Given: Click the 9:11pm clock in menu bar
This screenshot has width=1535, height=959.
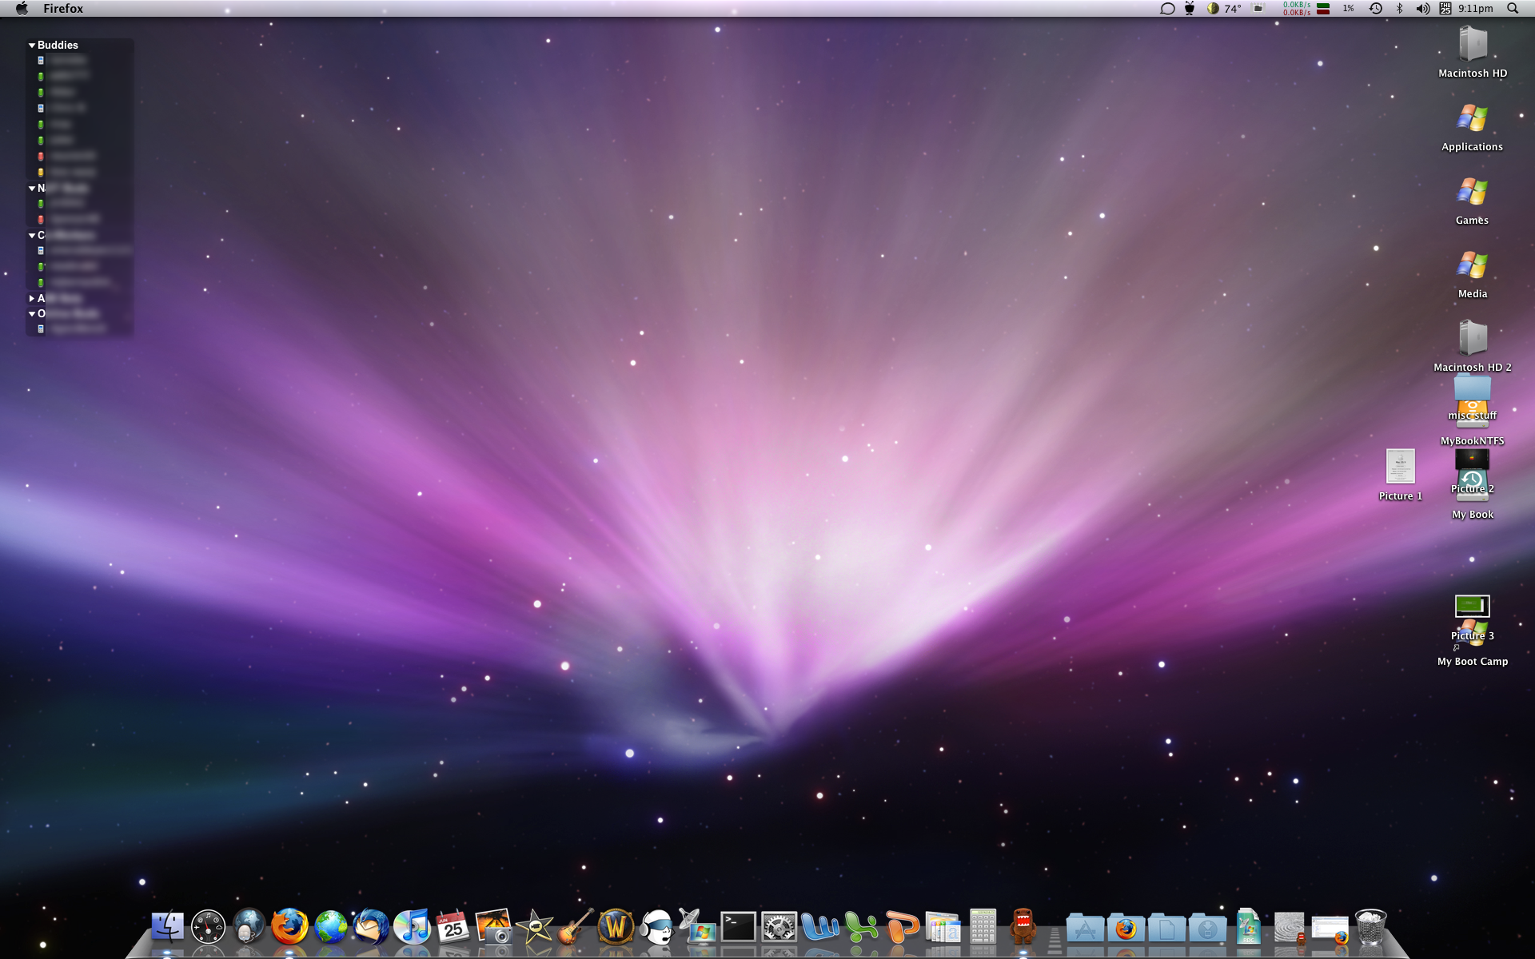Looking at the screenshot, I should (1475, 9).
